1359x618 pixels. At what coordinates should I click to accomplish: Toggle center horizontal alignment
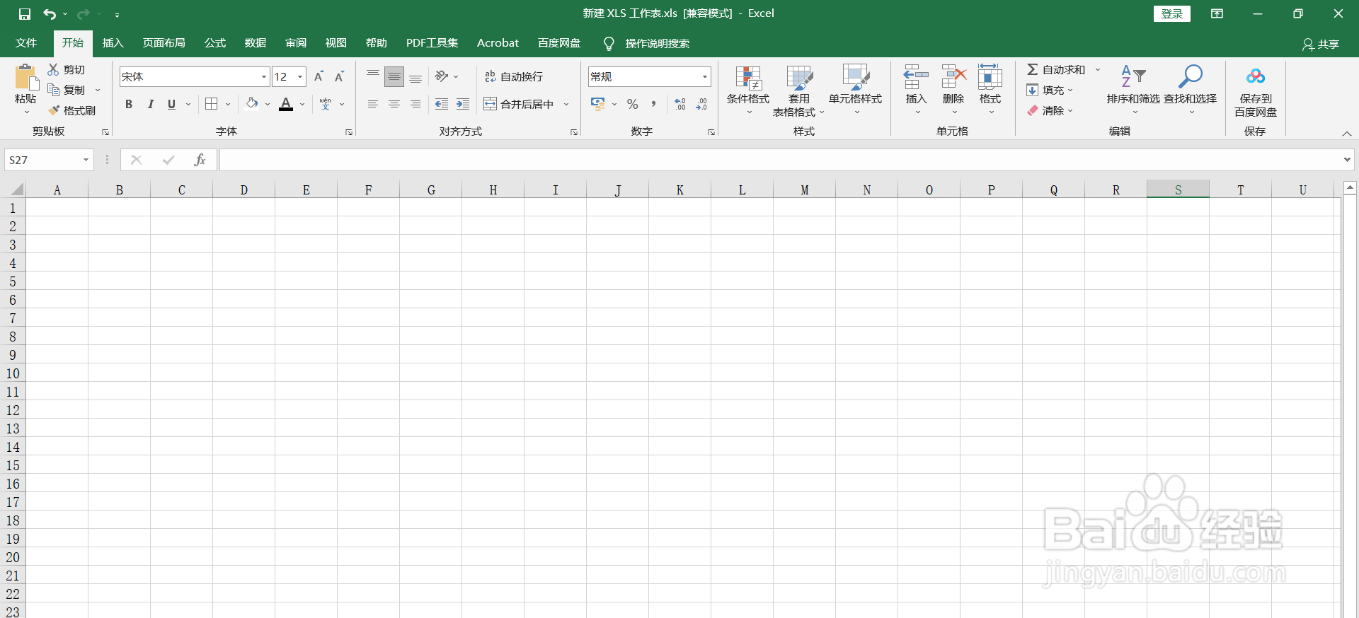394,104
